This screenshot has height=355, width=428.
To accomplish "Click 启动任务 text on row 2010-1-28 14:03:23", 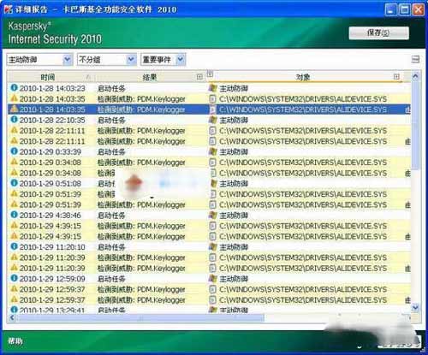I will (111, 88).
